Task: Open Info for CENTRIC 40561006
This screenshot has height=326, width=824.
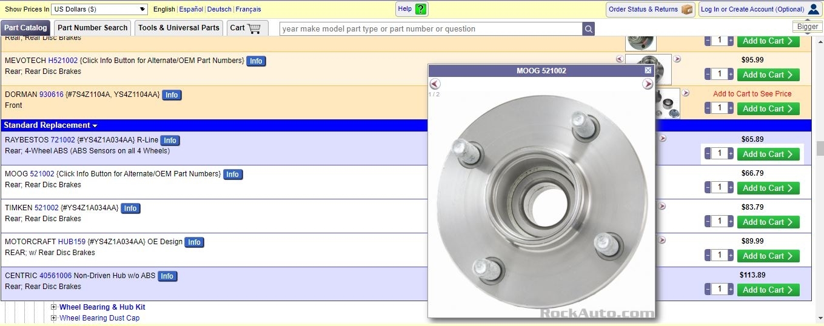Action: click(x=167, y=276)
